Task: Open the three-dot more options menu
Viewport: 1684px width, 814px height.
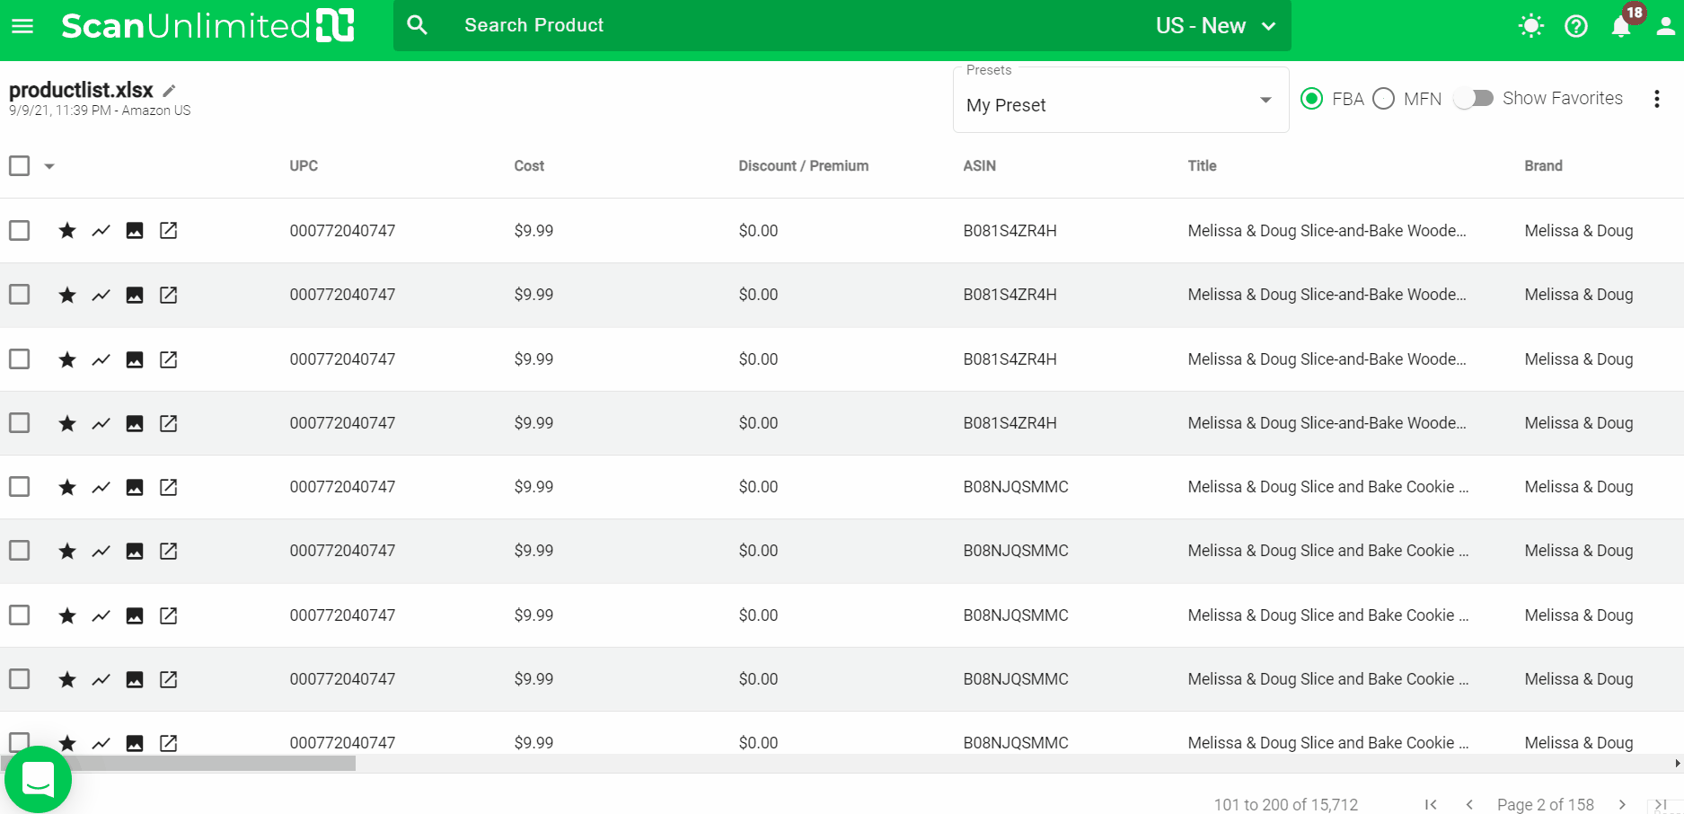Action: (1656, 99)
